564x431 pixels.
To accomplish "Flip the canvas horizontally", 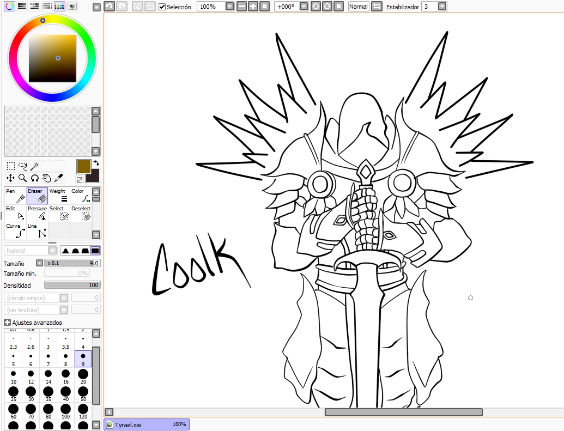I will (x=377, y=7).
